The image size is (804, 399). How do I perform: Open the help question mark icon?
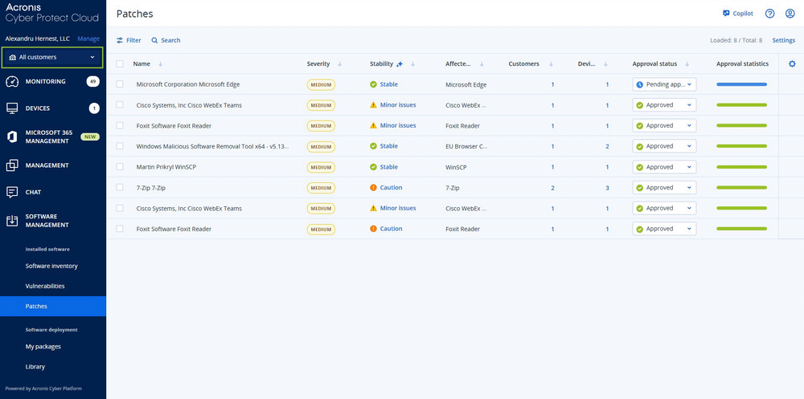pyautogui.click(x=769, y=14)
